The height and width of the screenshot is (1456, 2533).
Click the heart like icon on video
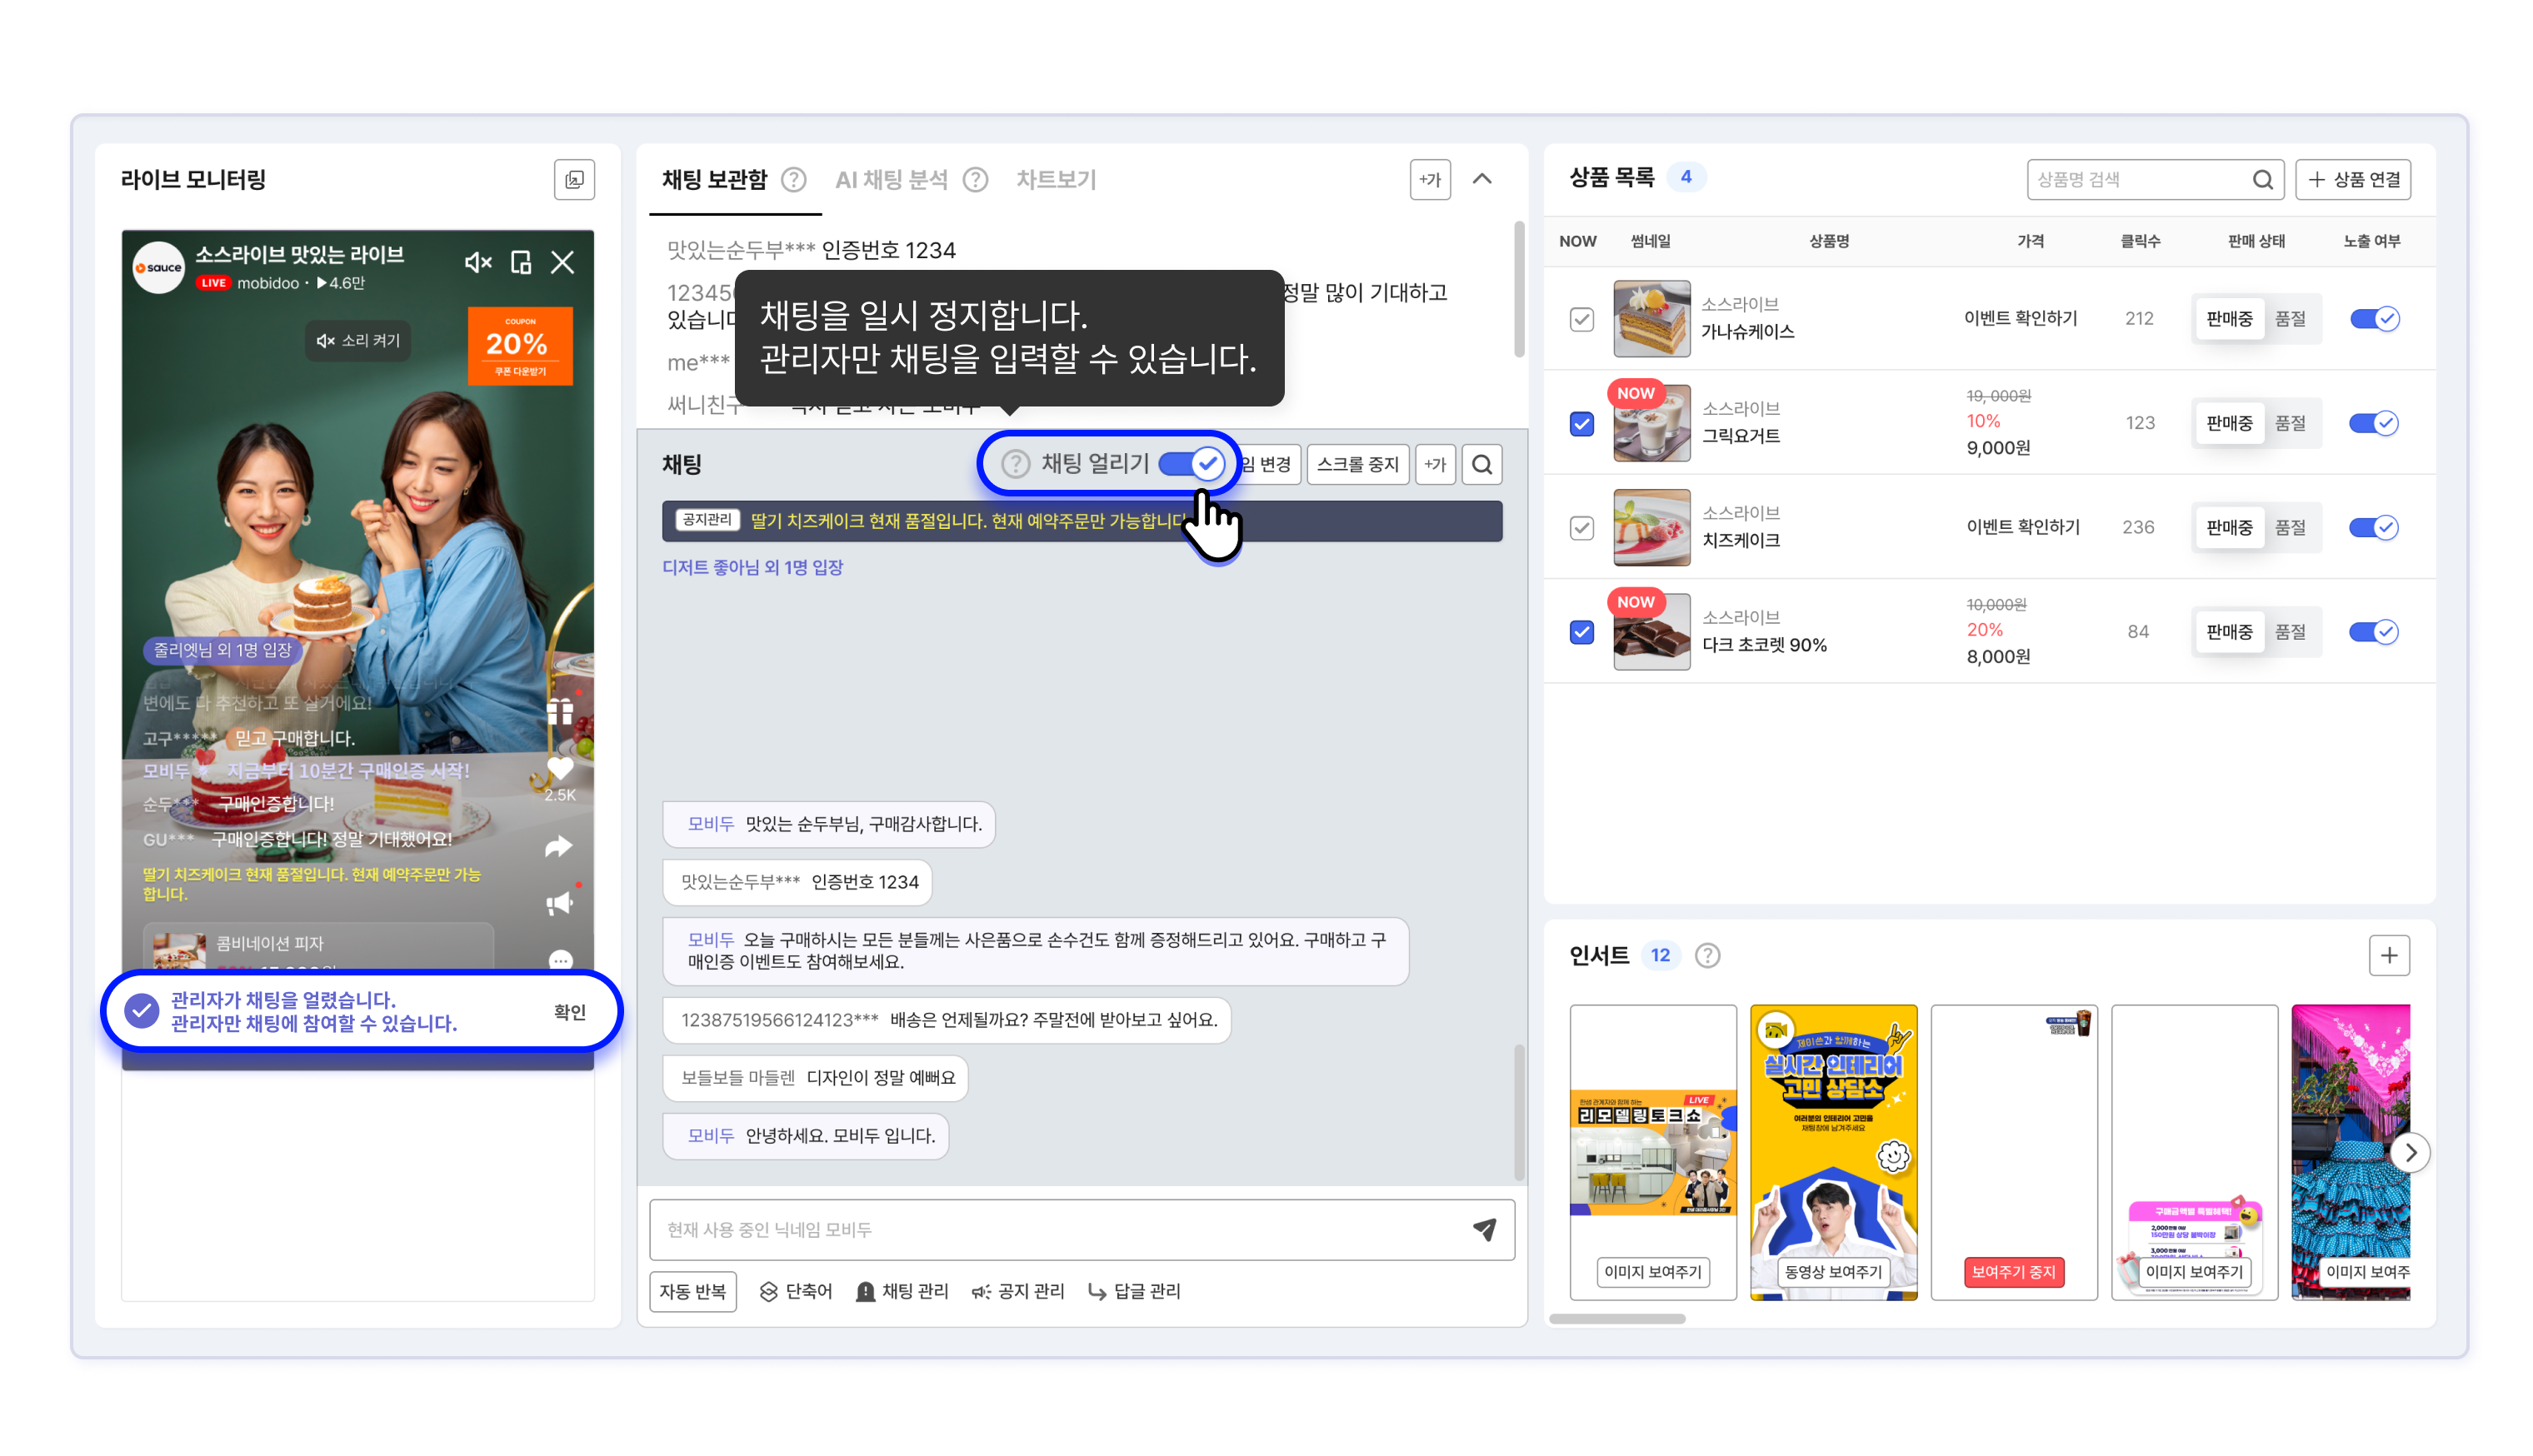pyautogui.click(x=560, y=768)
